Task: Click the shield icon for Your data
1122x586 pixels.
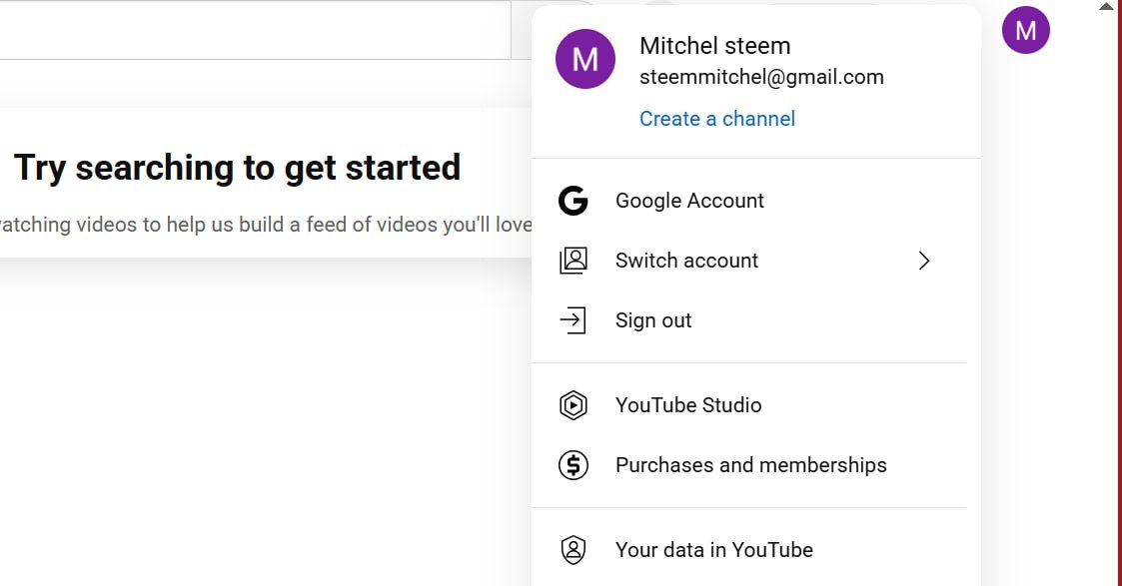Action: pyautogui.click(x=573, y=550)
